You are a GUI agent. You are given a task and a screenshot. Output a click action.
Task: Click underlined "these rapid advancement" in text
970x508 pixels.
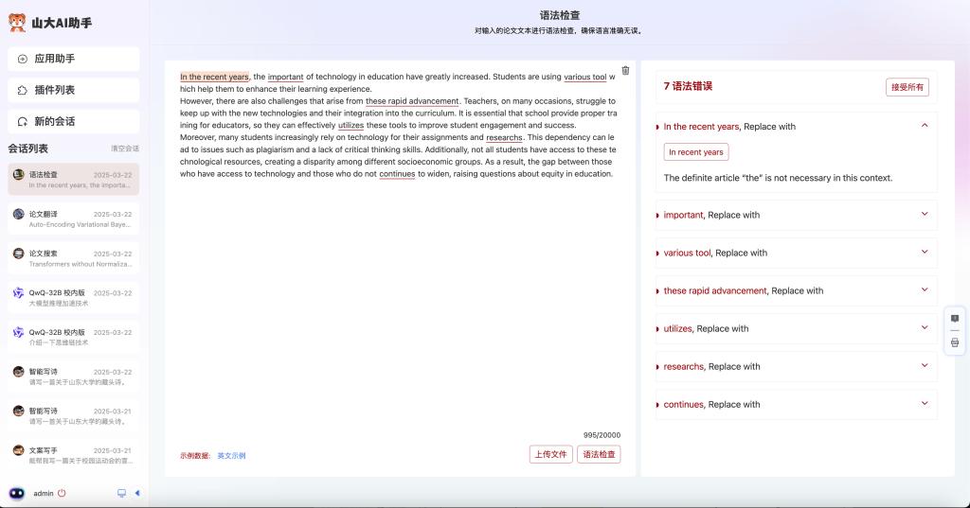coord(412,100)
